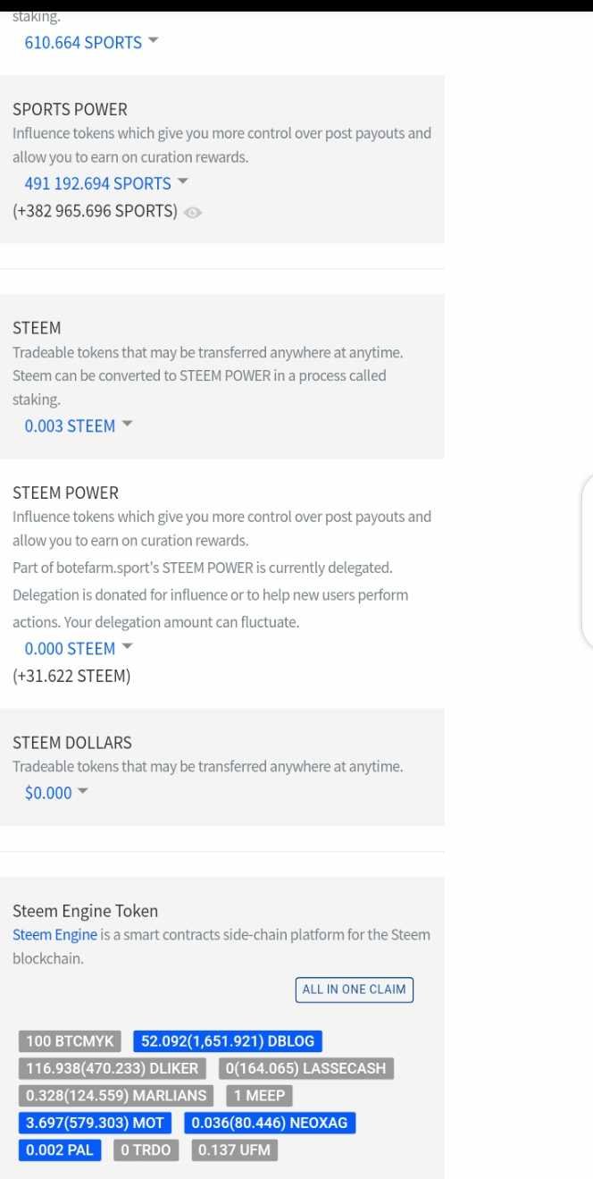Click the 0.002 PAL token badge
Screen dimensions: 593x1179
[60, 1150]
